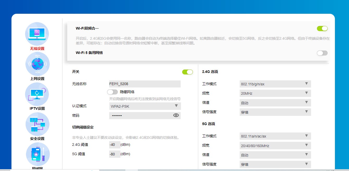Select the 安全设置 menu label

37,139
